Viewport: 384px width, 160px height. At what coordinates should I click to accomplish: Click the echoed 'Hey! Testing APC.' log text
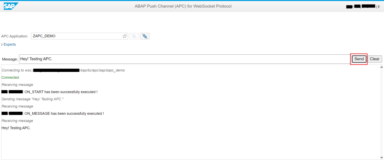(x=16, y=128)
